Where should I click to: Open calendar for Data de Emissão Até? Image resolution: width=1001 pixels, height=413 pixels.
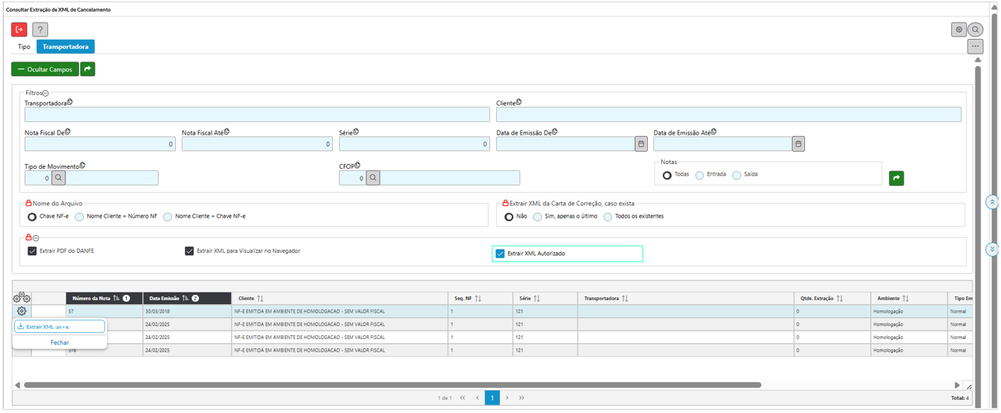click(798, 144)
